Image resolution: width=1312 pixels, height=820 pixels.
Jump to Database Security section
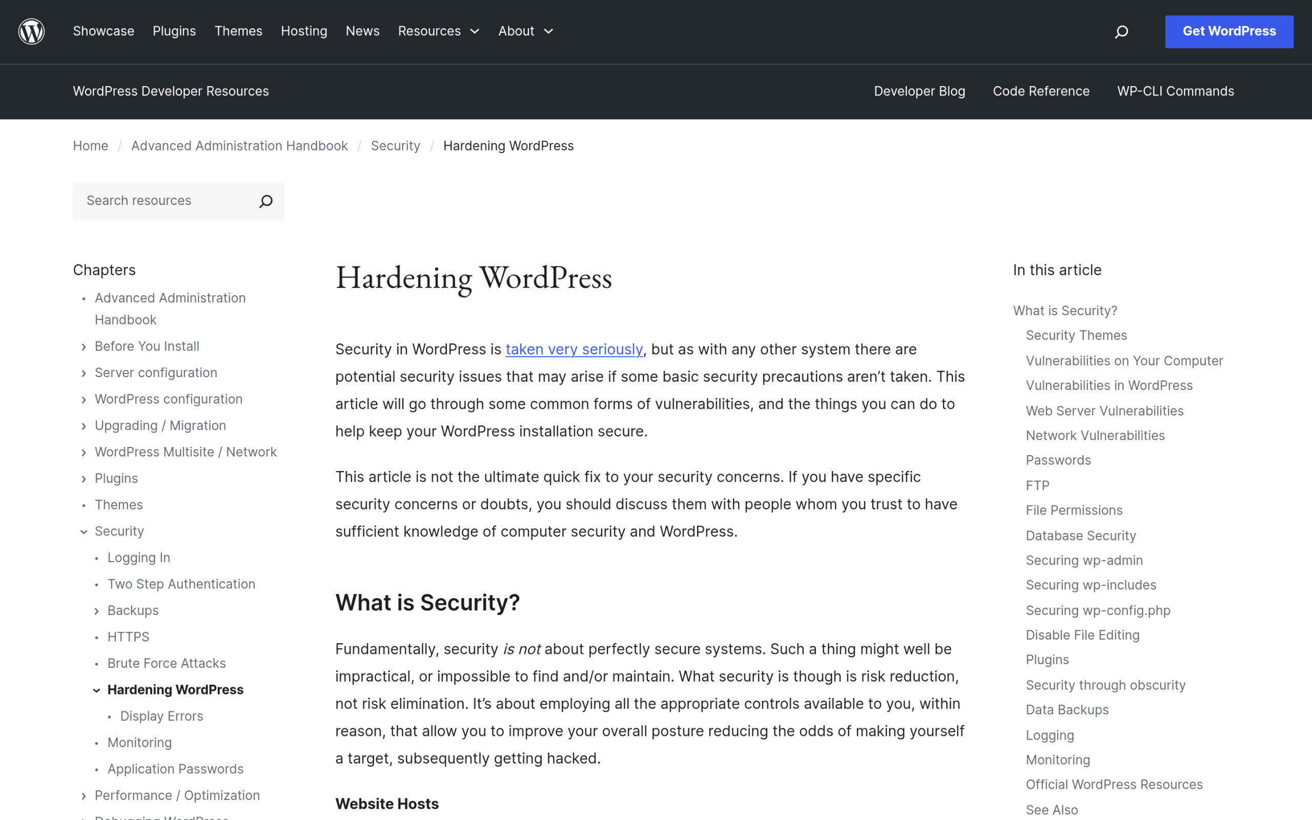[x=1080, y=536]
